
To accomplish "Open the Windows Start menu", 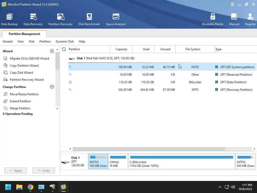I will [x=8, y=187].
